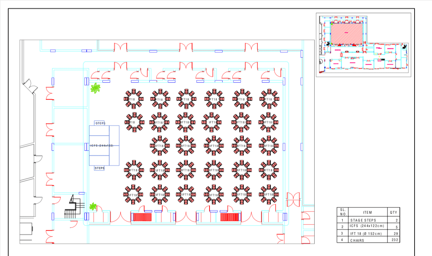Select the left red striped block on bottom wall
The width and height of the screenshot is (432, 256).
(x=142, y=217)
